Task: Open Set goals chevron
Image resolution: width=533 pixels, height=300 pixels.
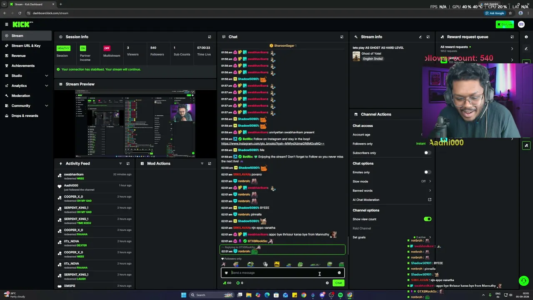Action: coord(430,237)
